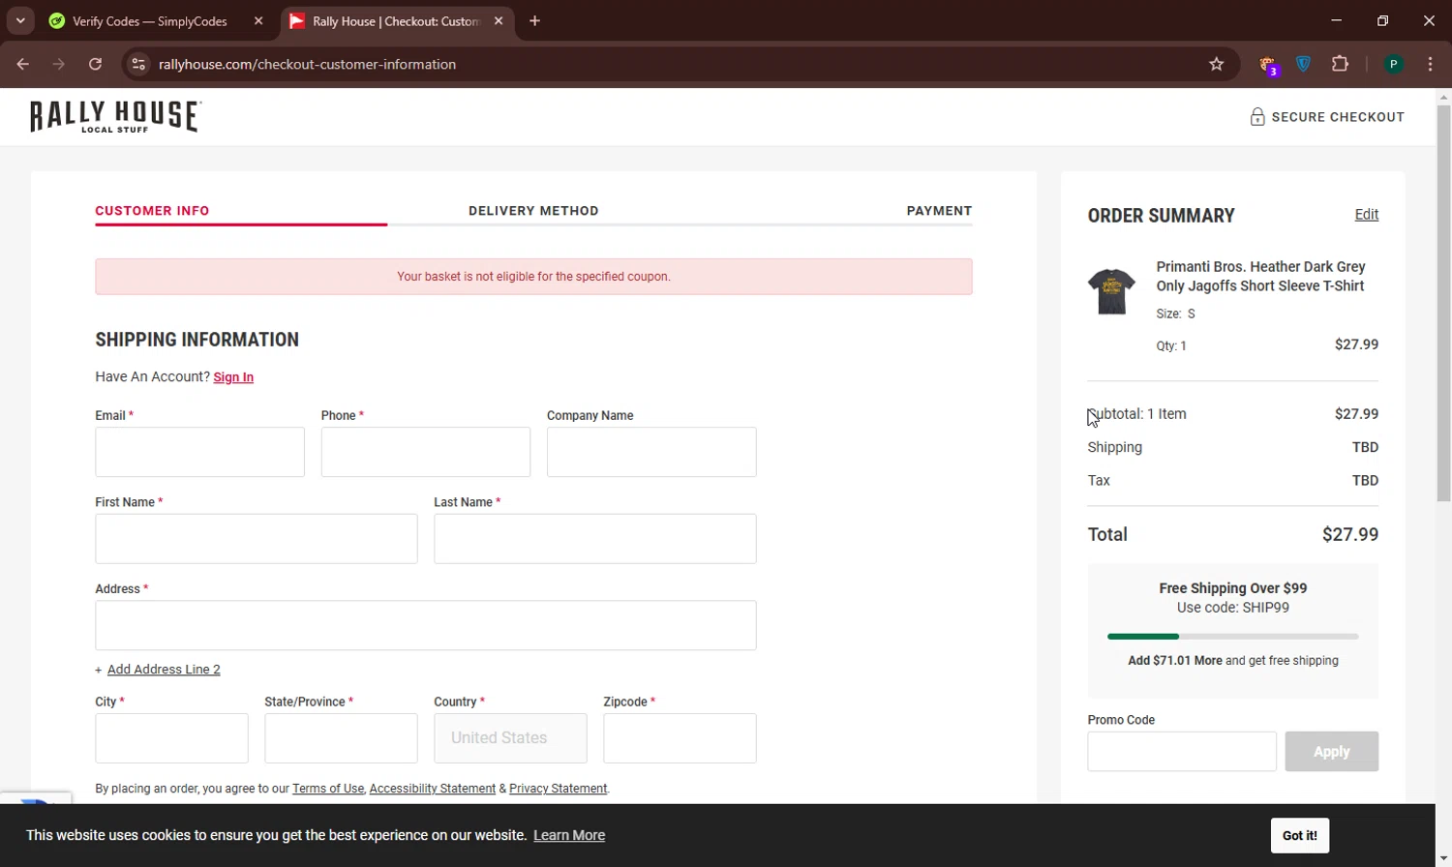
Task: Open the Chrome profile avatar P
Action: click(1394, 64)
